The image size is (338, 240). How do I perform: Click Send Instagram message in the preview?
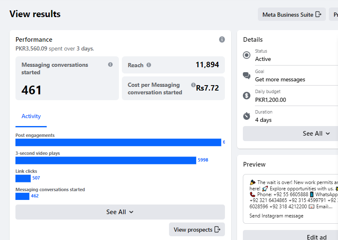pos(276,216)
